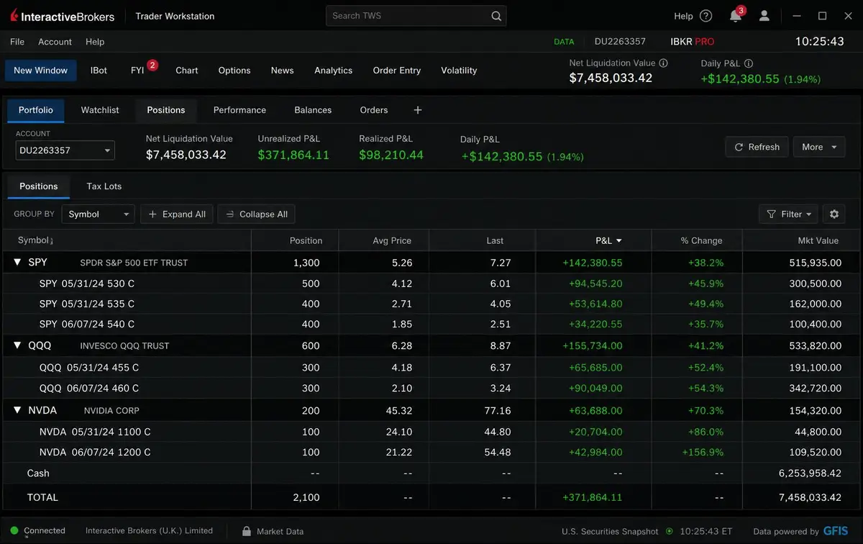The width and height of the screenshot is (863, 544).
Task: Click Interactive Brokers (U.K.) Limited text
Action: click(x=149, y=531)
